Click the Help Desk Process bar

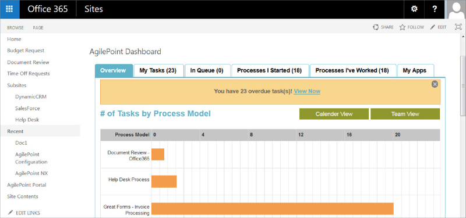point(164,181)
